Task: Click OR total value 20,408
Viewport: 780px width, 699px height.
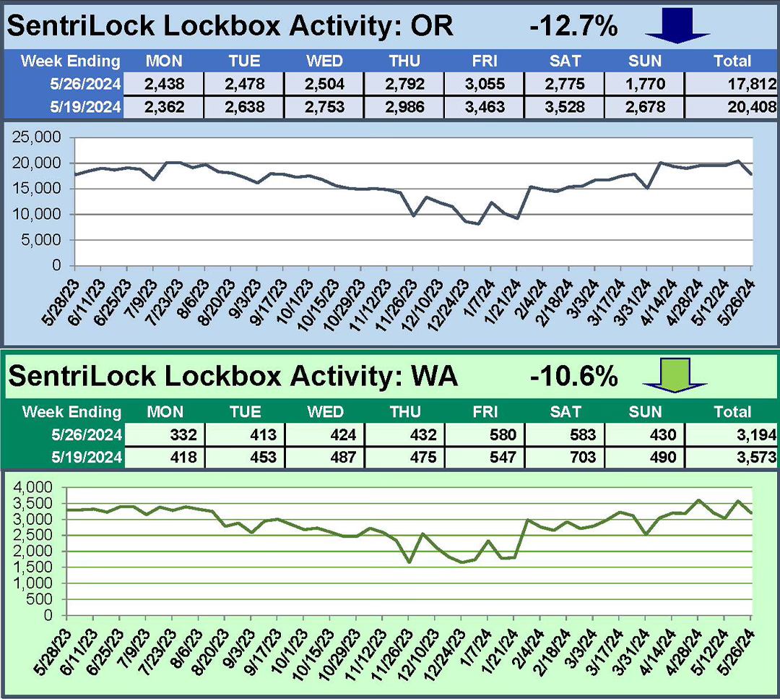Action: [x=752, y=107]
